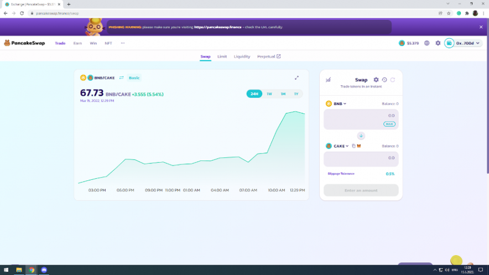Flip the BNB/CAKE chart pair arrows
The height and width of the screenshot is (275, 489).
121,78
